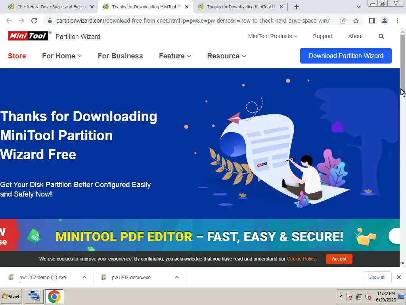Click the Action Center flag tray icon

pyautogui.click(x=349, y=296)
